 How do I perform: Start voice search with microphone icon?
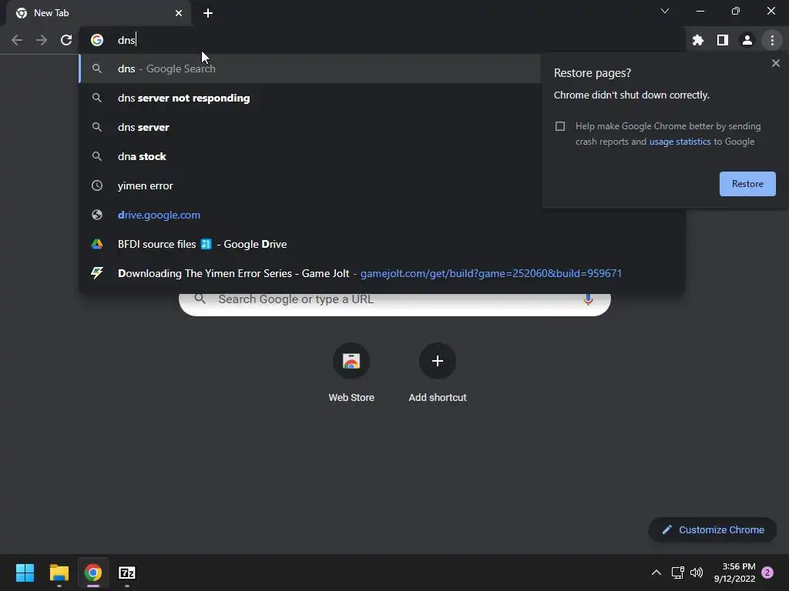(x=588, y=299)
